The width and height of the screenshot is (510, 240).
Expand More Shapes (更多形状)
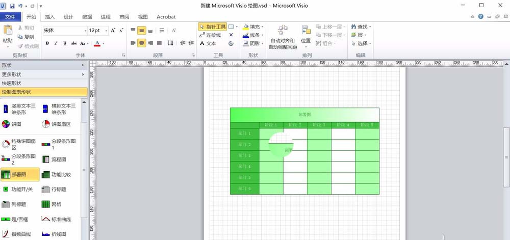(x=44, y=74)
